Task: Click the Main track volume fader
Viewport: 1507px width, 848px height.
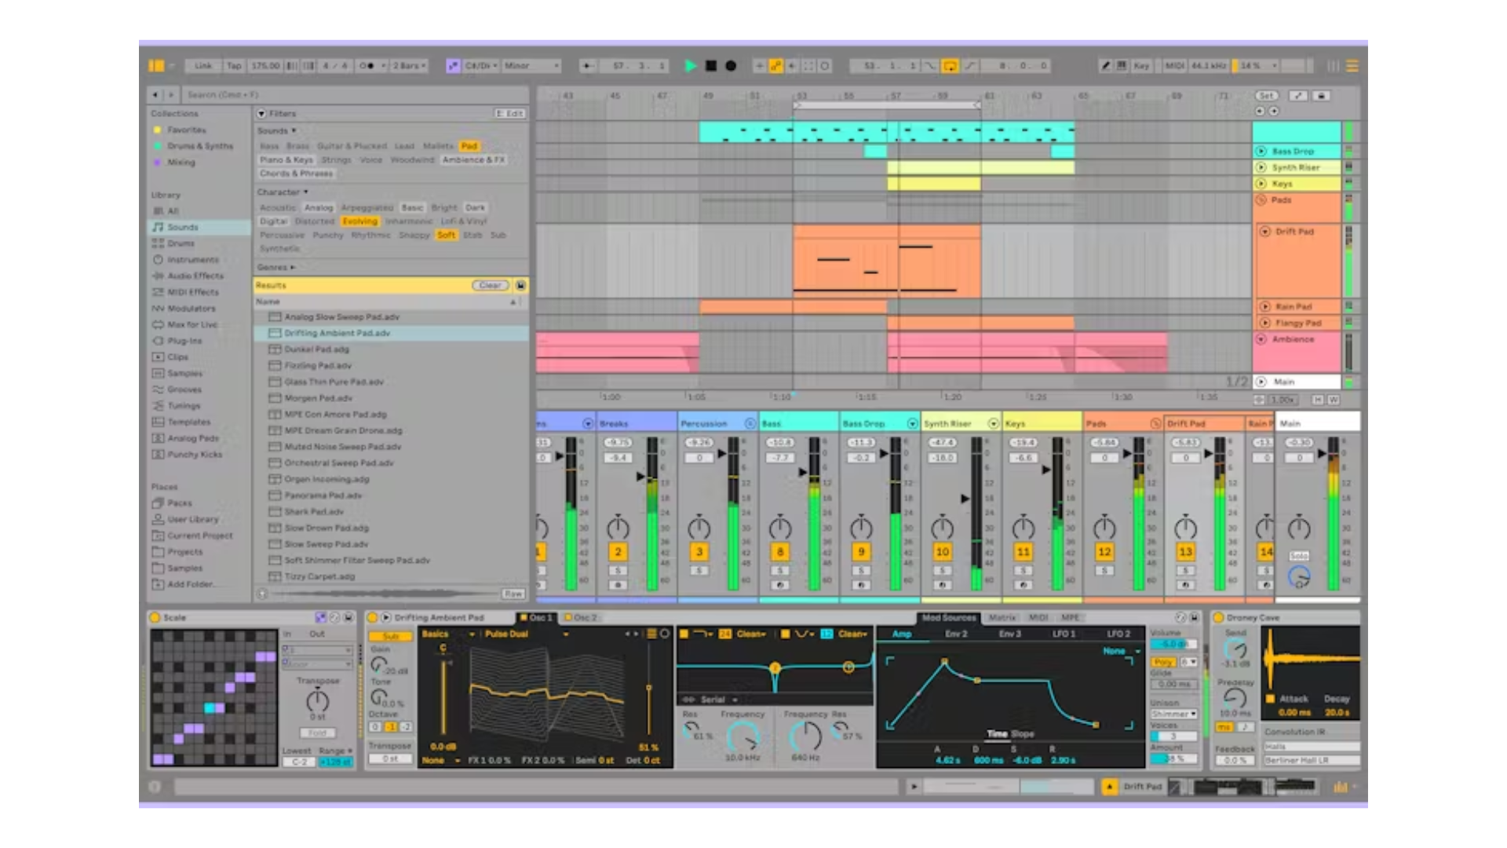Action: [x=1323, y=453]
